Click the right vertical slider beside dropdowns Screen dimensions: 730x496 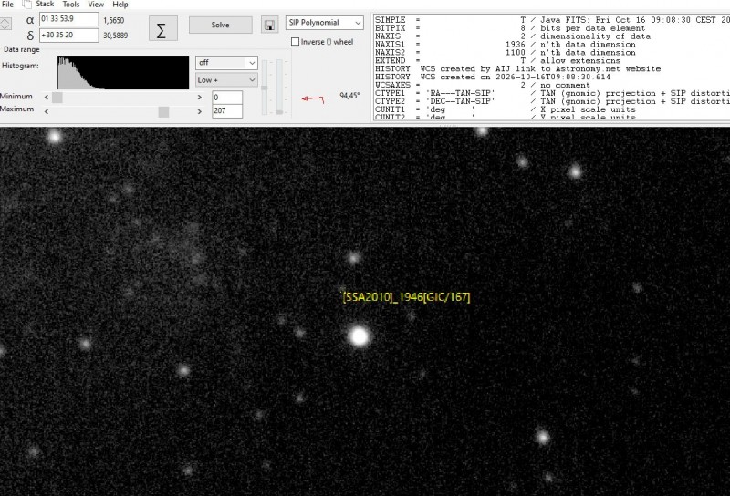coord(279,87)
